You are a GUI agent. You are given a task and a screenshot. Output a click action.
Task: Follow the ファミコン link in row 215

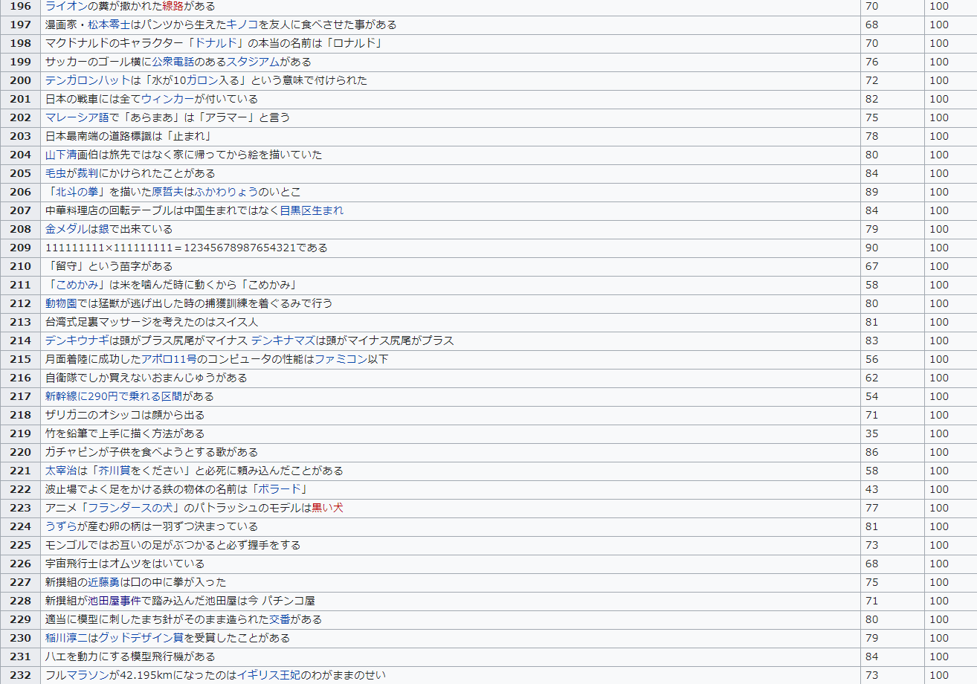(x=341, y=359)
